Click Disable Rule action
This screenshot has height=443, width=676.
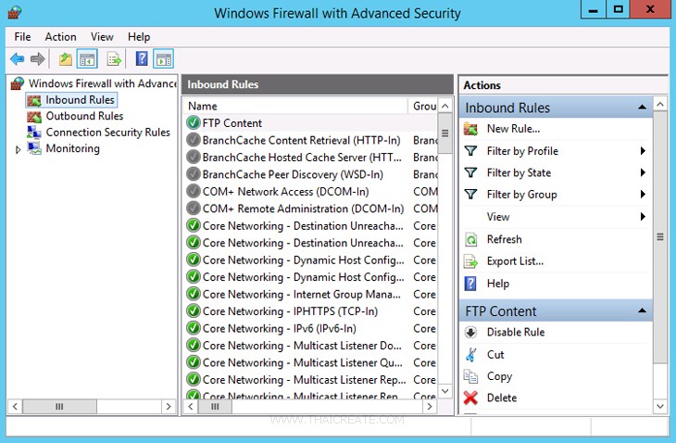(516, 332)
